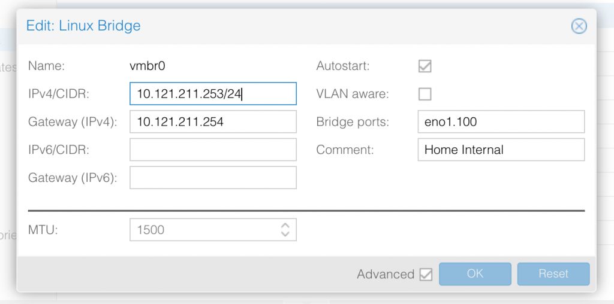Click the Autostart label text
This screenshot has height=304, width=614.
[342, 66]
